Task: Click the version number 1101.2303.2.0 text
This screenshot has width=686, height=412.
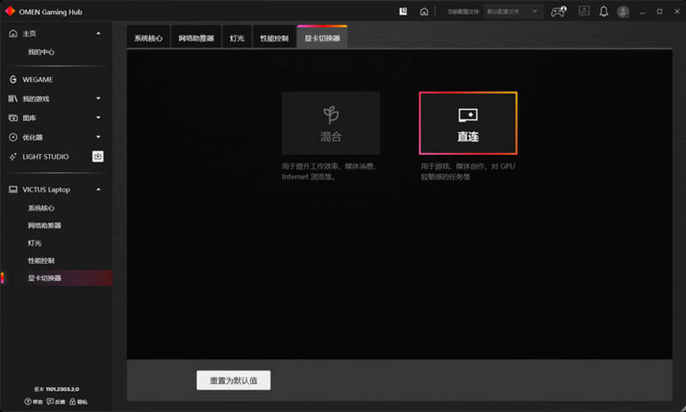Action: [63, 389]
